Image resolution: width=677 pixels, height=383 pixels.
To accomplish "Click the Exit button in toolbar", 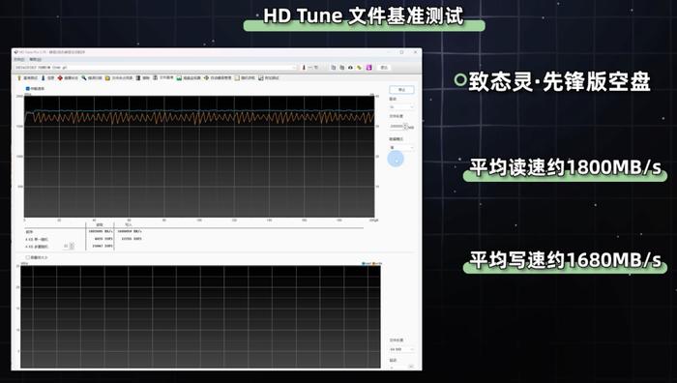I will (383, 68).
